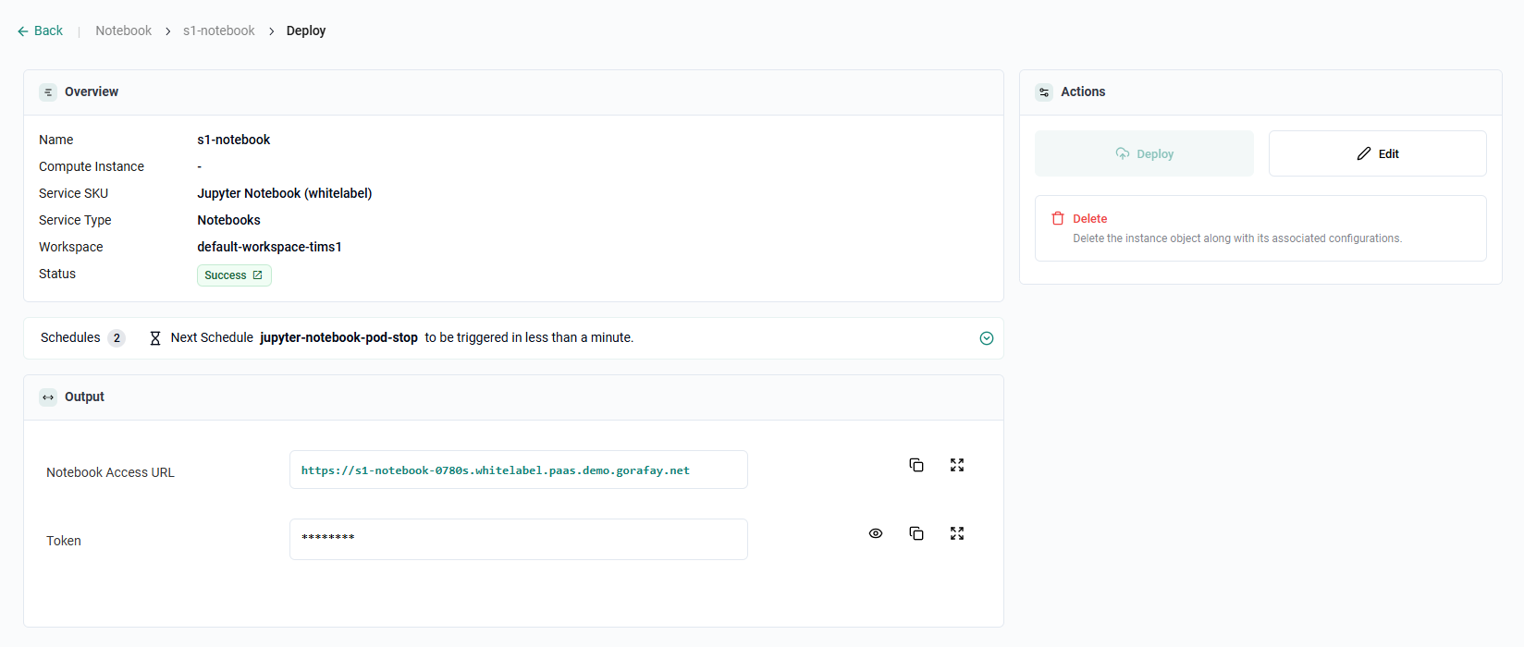1524x647 pixels.
Task: Click the Actions panel settings icon
Action: (1044, 92)
